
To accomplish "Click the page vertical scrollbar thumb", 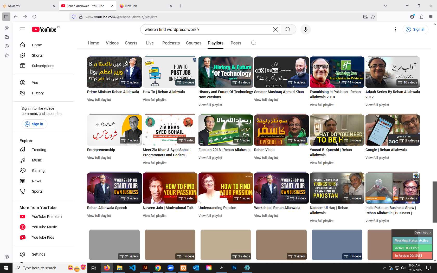I will [435, 202].
